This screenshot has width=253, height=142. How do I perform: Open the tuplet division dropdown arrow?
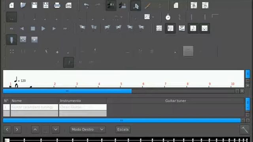(x=121, y=17)
